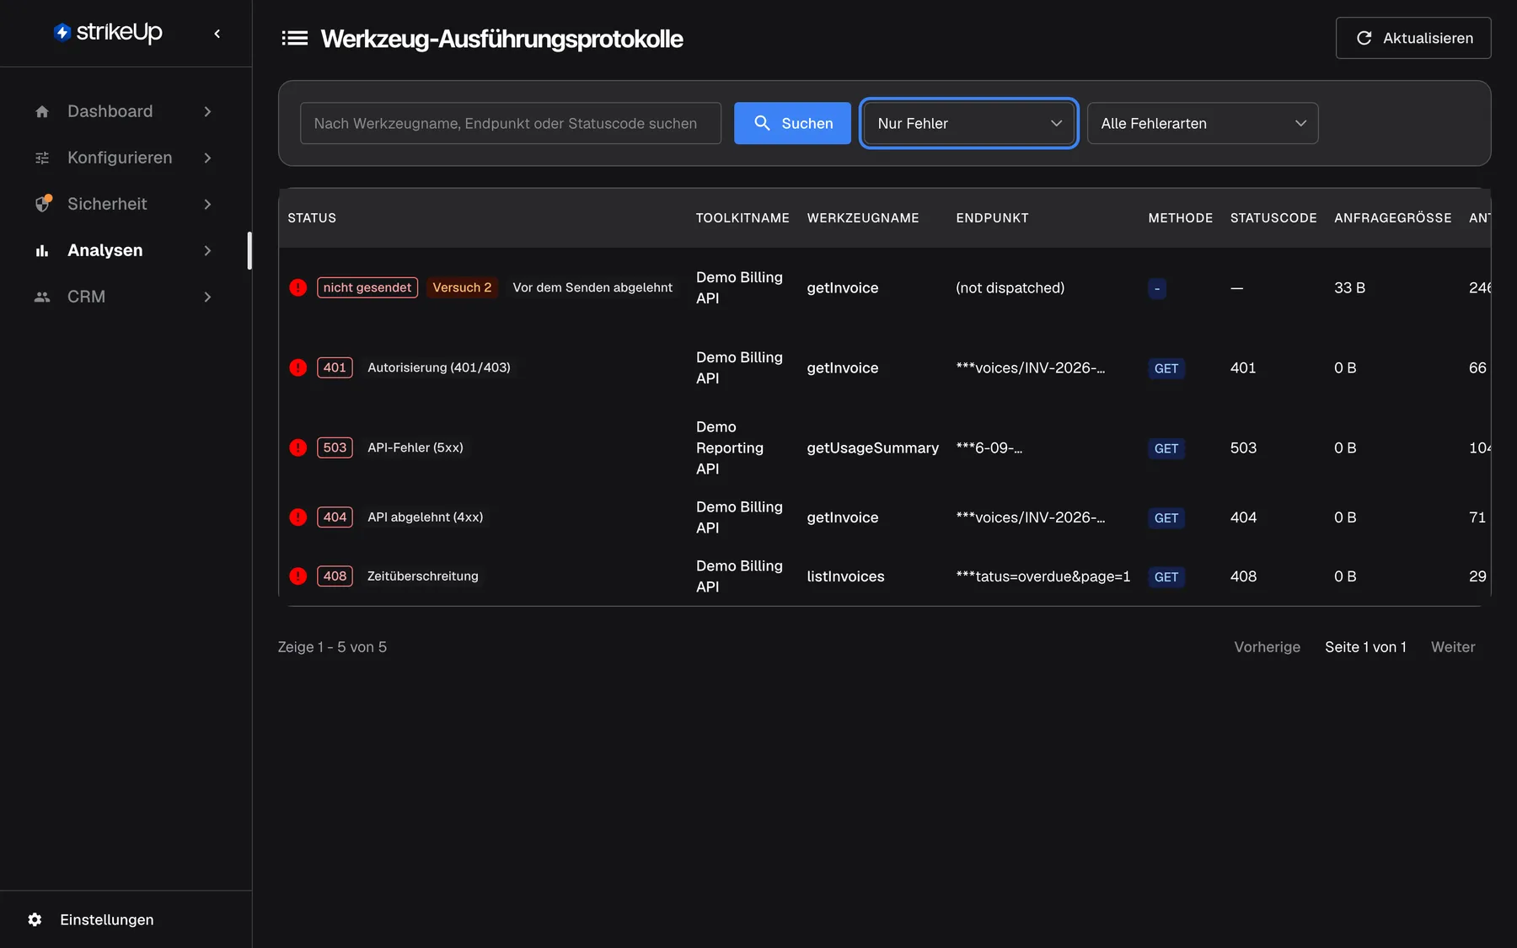This screenshot has width=1517, height=948.
Task: Click the GET method badge in 404 row
Action: coord(1166,518)
